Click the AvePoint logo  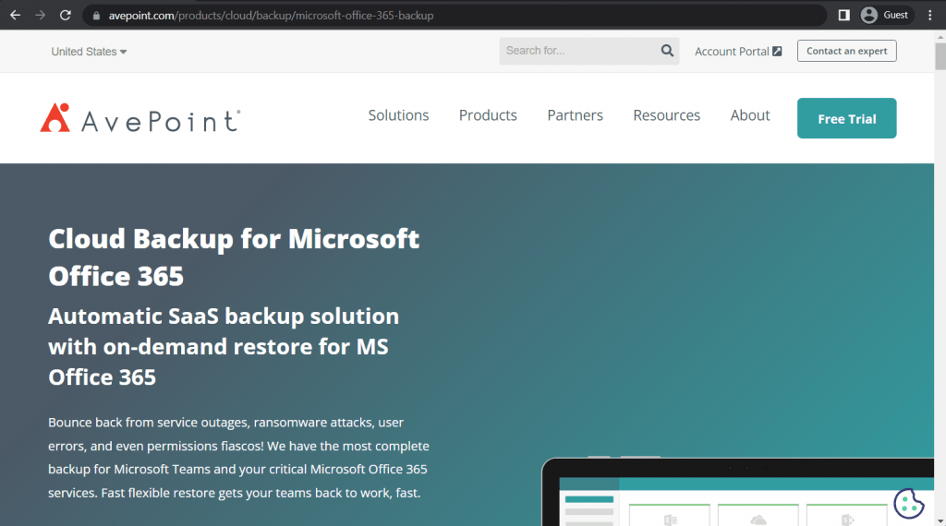[x=140, y=118]
